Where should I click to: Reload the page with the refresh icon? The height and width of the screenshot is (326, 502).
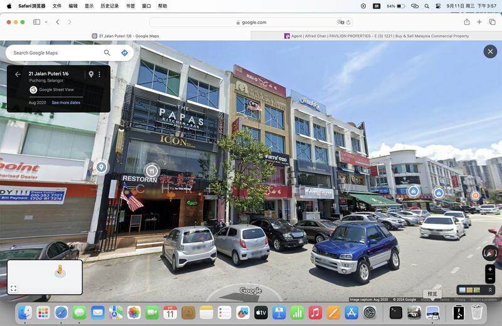(348, 23)
